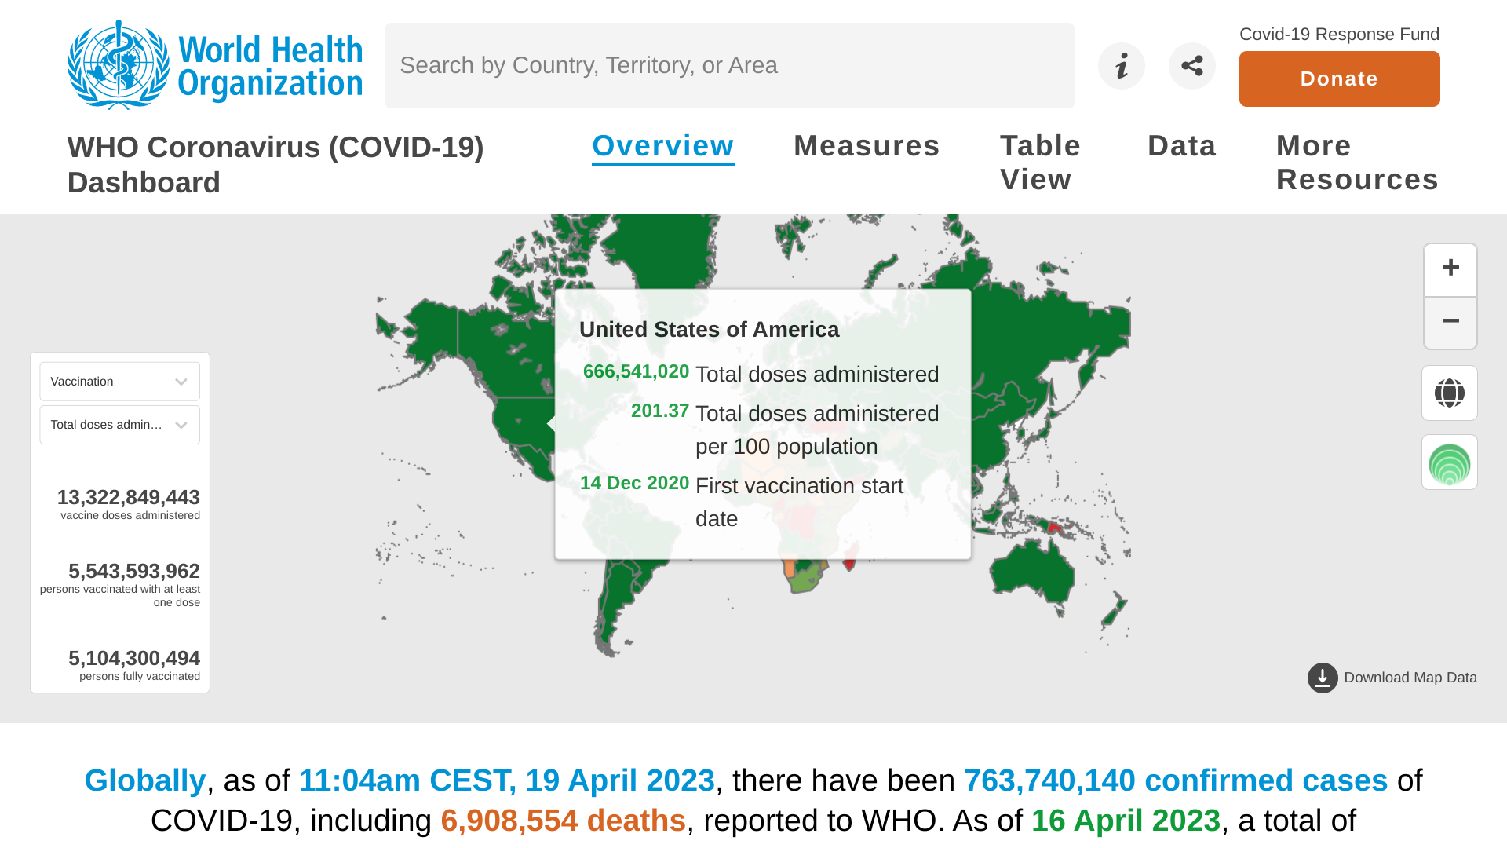Click the info icon button
This screenshot has height=848, width=1507.
(x=1121, y=66)
